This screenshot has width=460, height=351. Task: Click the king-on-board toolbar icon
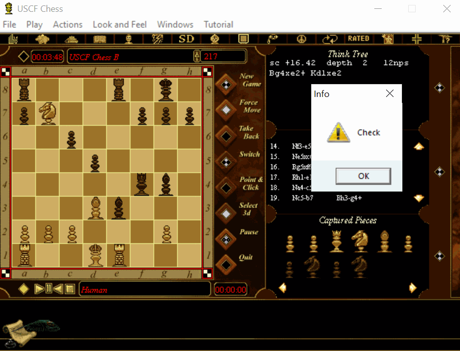(388, 39)
